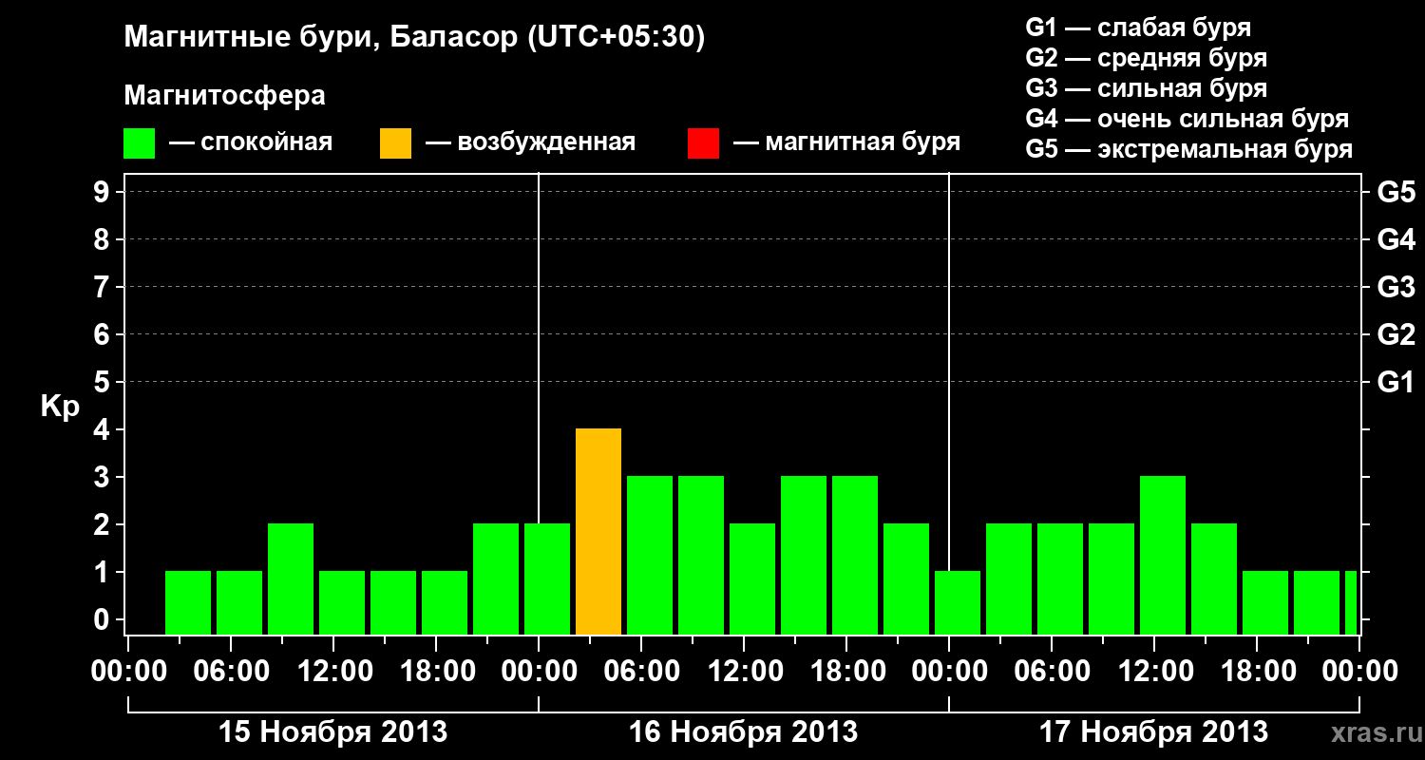Click the 'Магнитосфера' heading

(224, 96)
